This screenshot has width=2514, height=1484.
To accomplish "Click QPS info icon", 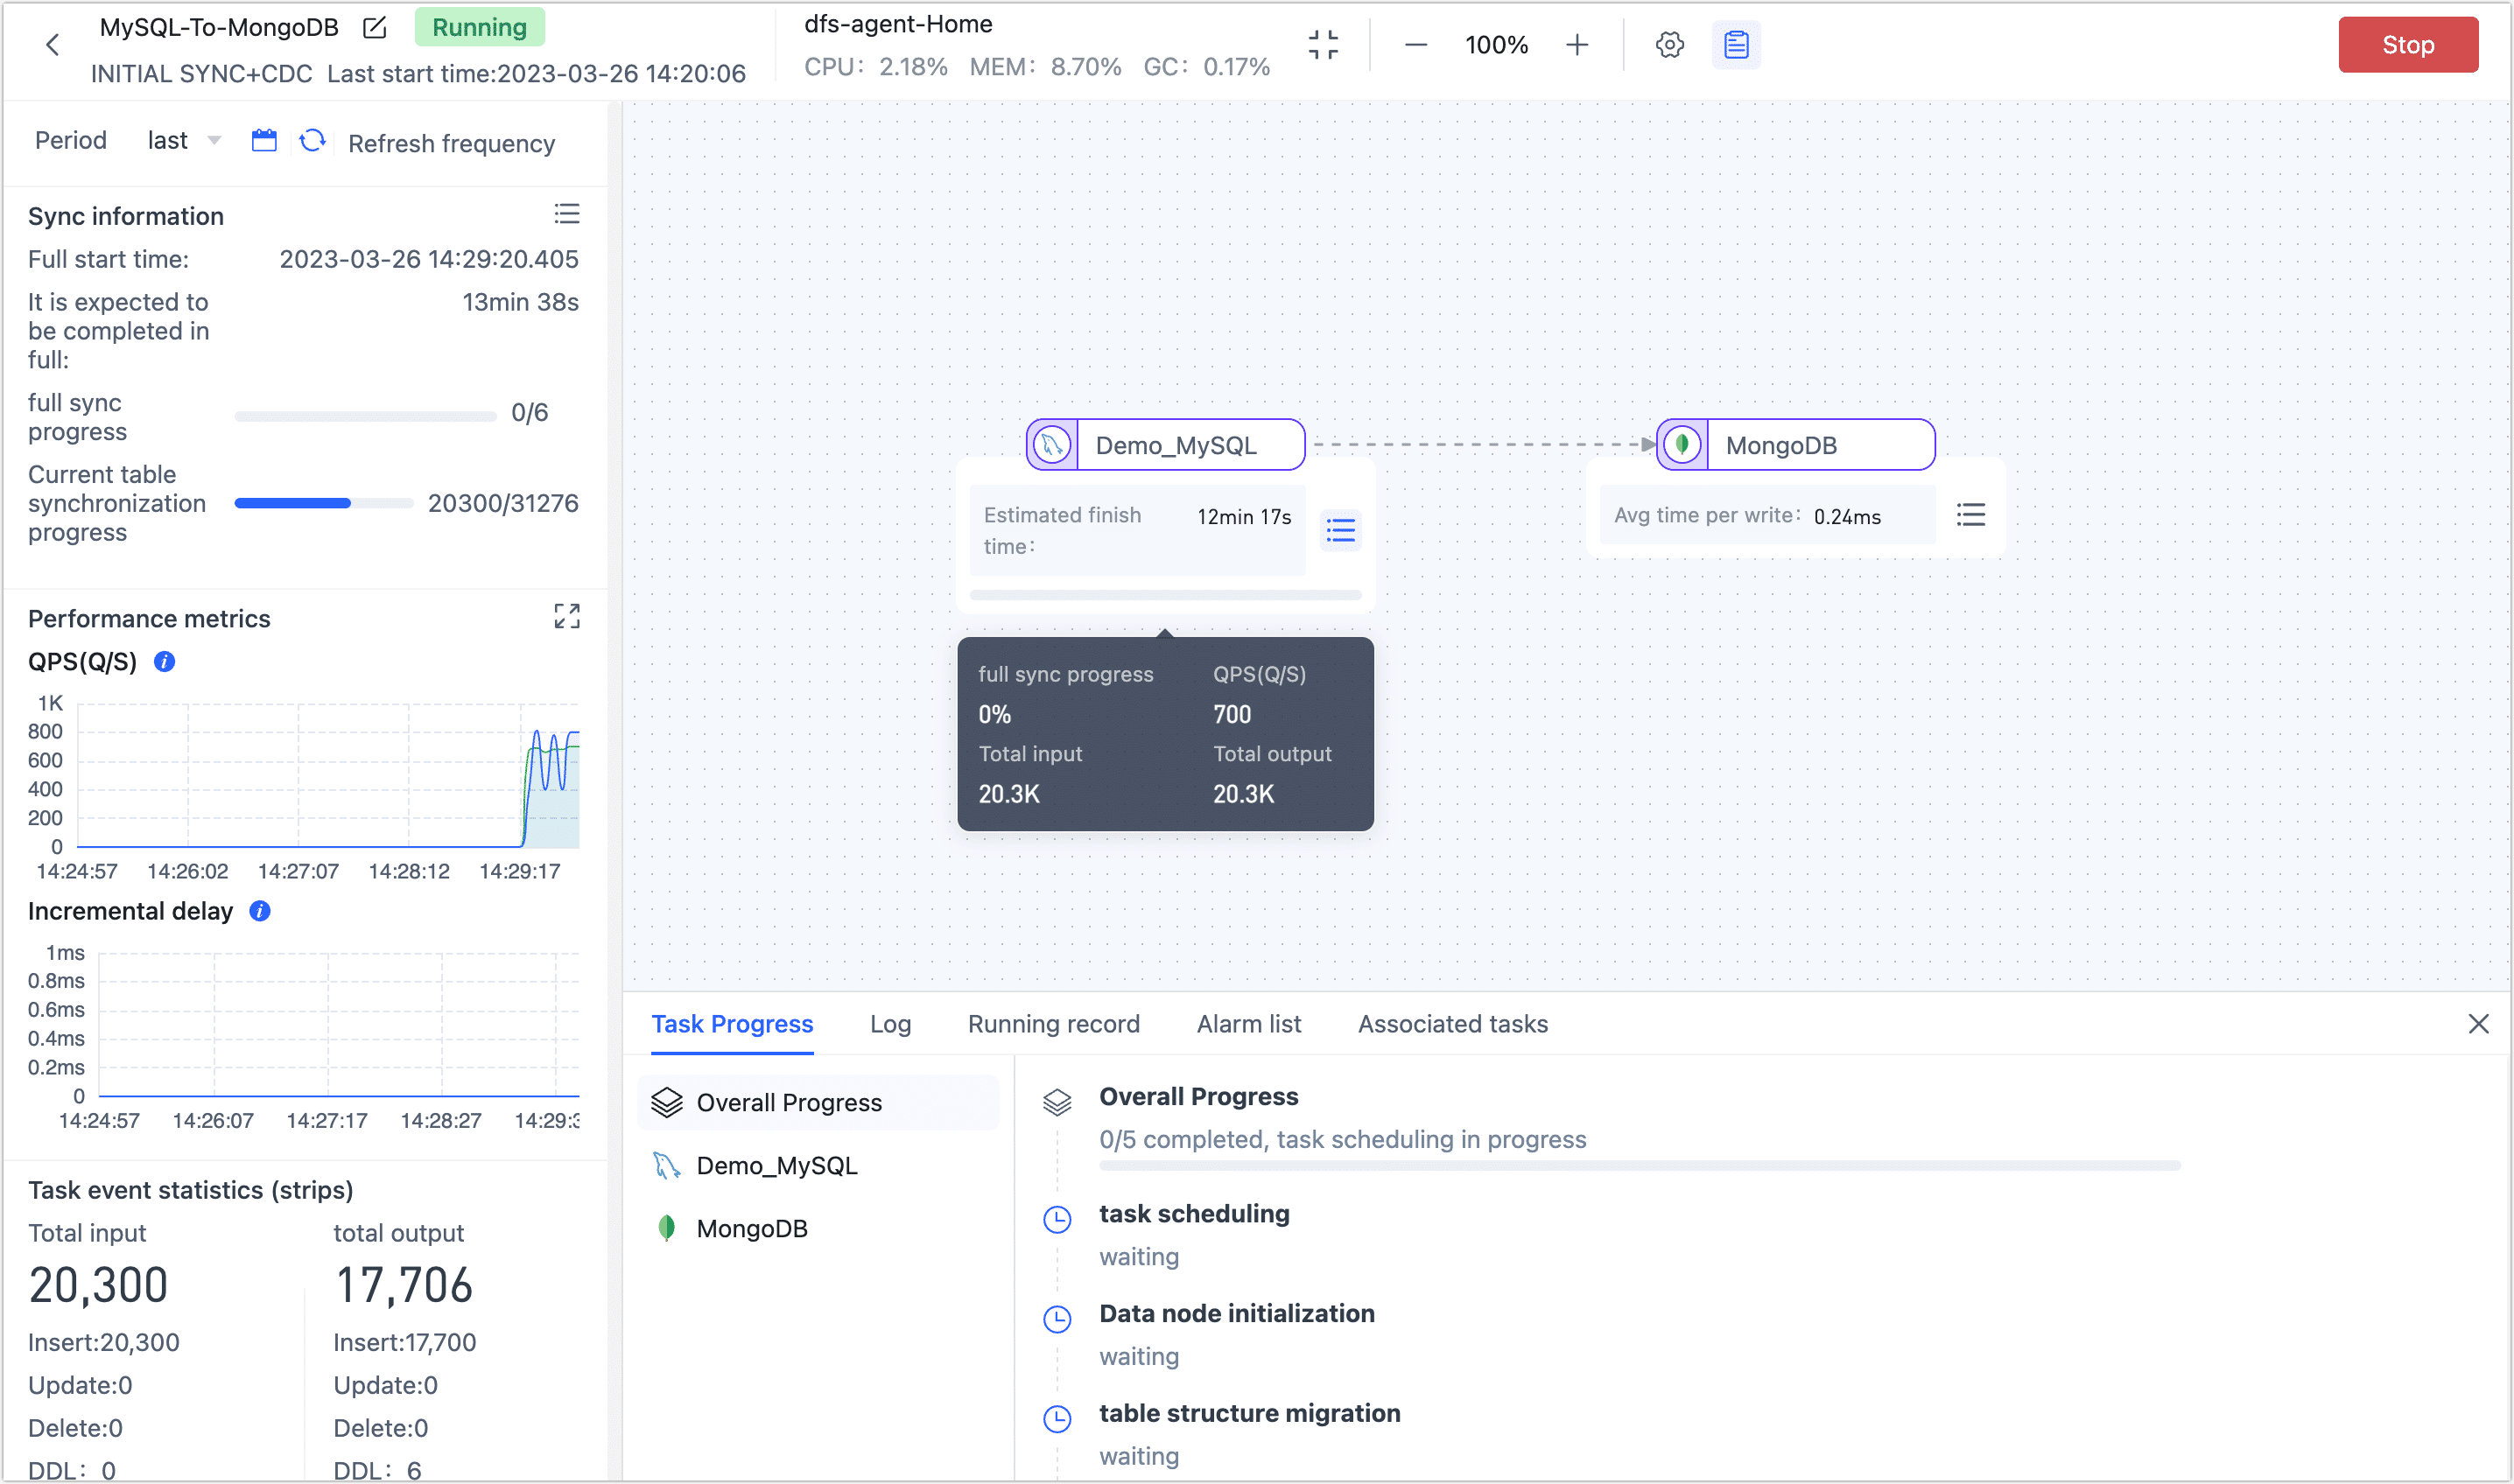I will tap(165, 662).
